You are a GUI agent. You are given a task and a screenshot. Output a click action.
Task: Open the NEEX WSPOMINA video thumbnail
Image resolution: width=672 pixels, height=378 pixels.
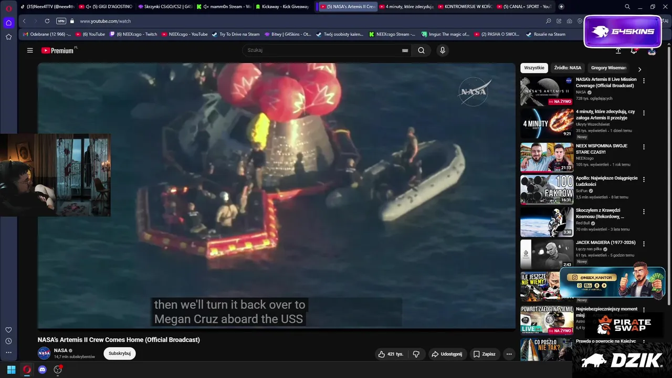[x=547, y=157]
